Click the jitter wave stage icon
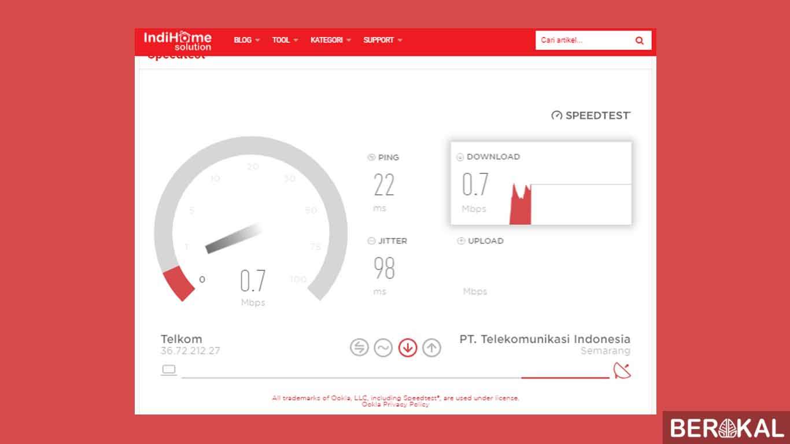This screenshot has height=444, width=790. click(x=383, y=347)
